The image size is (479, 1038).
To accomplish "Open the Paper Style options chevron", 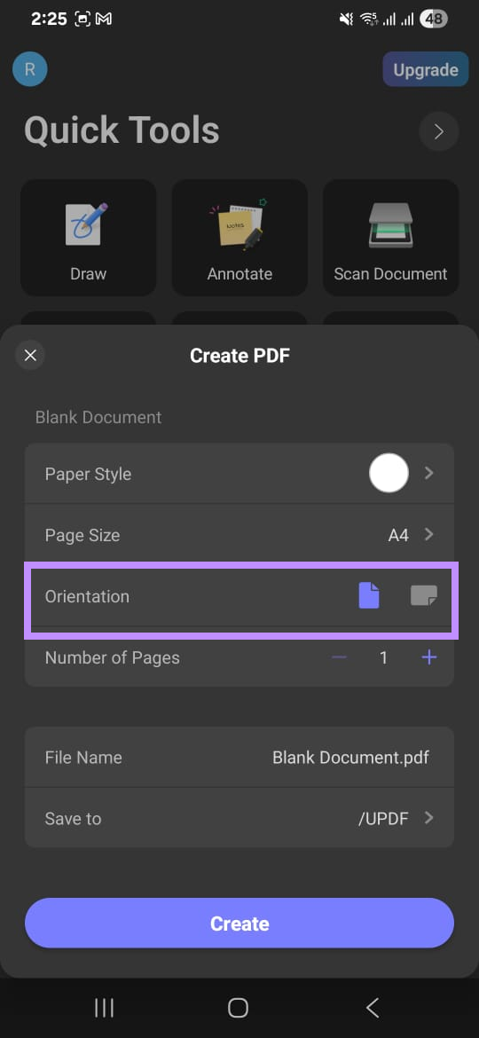I will pyautogui.click(x=429, y=473).
